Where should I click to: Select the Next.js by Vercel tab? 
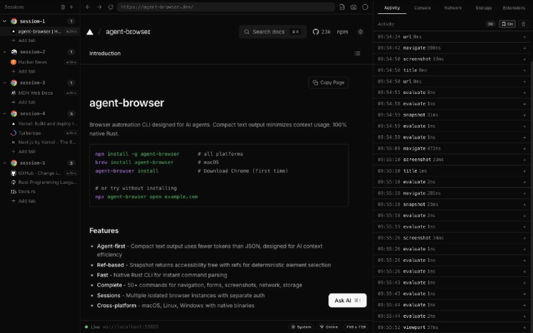(x=40, y=142)
